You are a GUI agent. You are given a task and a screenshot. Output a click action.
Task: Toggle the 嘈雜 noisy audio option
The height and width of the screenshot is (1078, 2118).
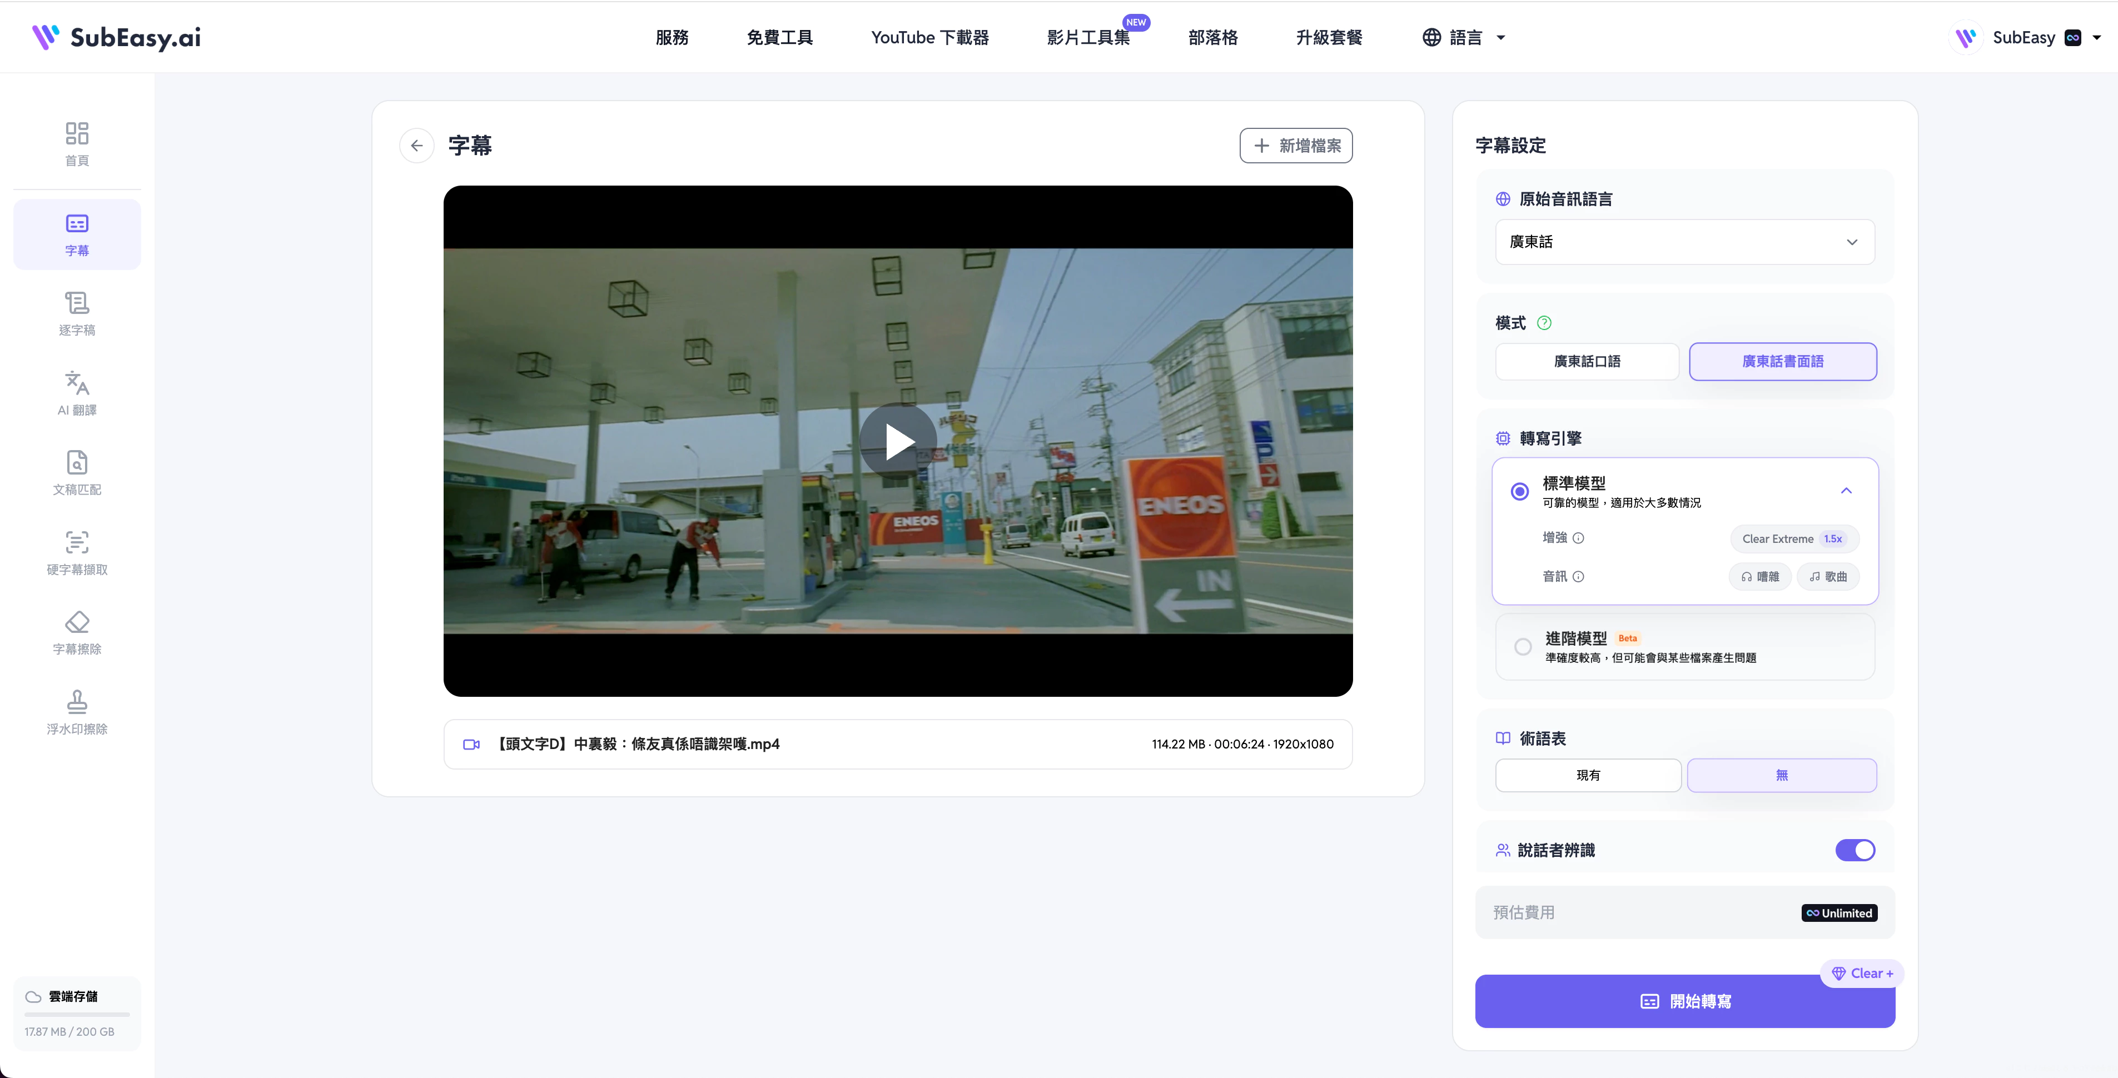1759,577
